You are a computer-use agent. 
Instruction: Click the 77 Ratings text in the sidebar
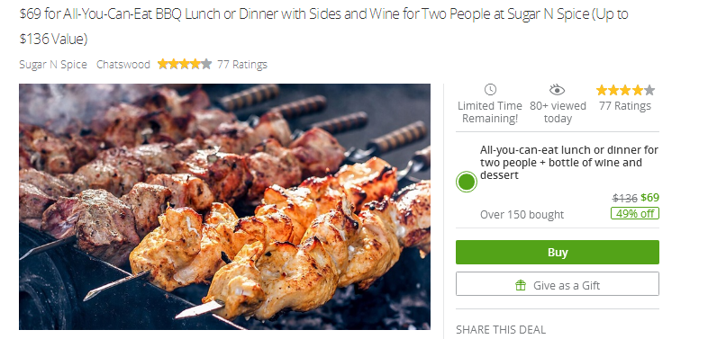pyautogui.click(x=625, y=106)
